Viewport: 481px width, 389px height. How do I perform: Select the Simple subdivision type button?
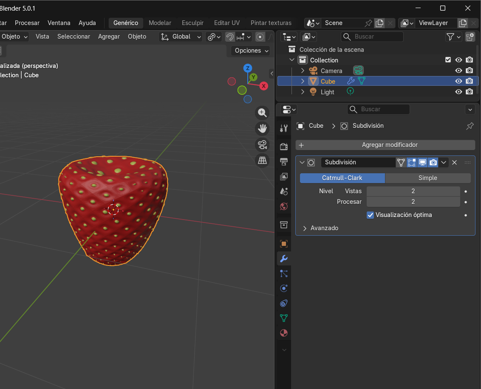(427, 178)
